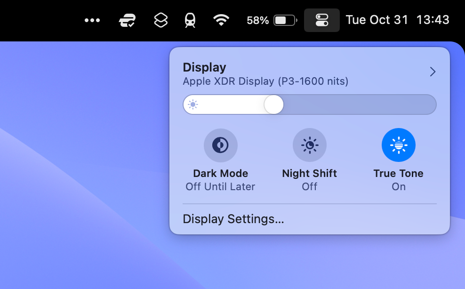Click the shield checkmark icon in the menu bar
This screenshot has height=289, width=465.
point(127,20)
